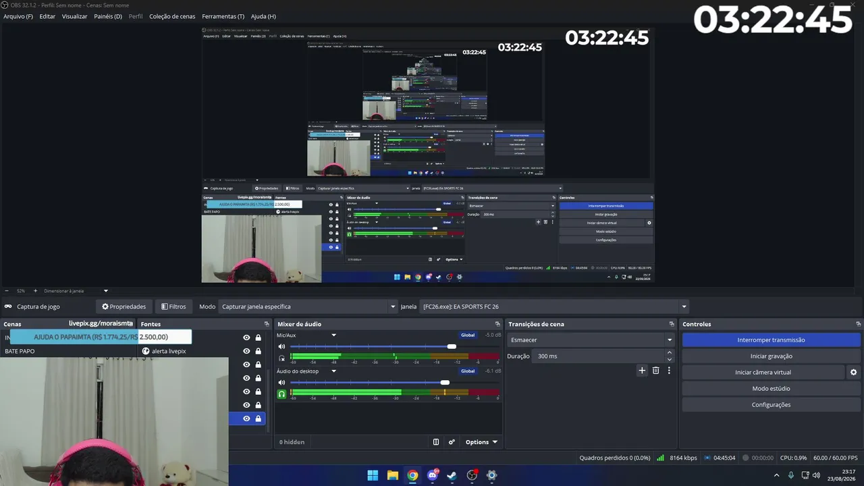Click the Global badge on Mic/Aux
Viewport: 864px width, 486px height.
pyautogui.click(x=468, y=335)
